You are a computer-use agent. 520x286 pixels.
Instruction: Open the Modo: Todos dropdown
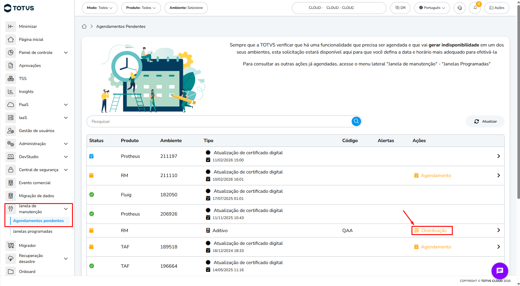100,8
